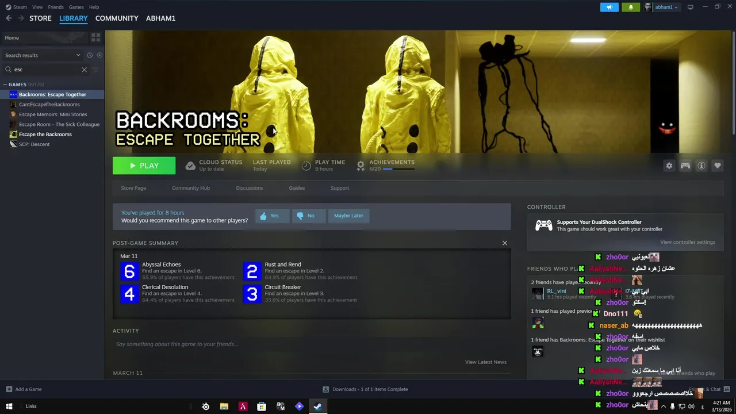This screenshot has height=414, width=736.
Task: Open the Help menu
Action: click(94, 7)
